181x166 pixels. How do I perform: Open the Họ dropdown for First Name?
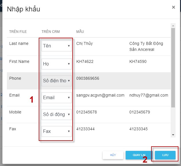57,64
